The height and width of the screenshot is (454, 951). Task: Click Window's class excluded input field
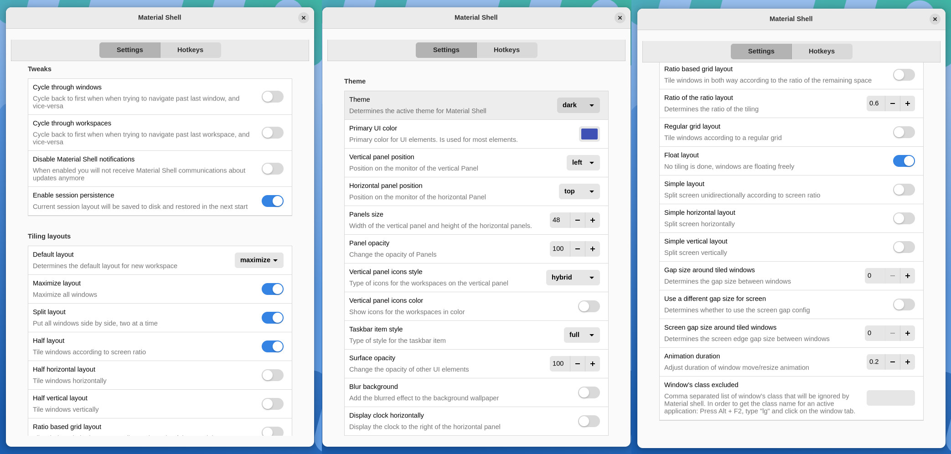890,398
